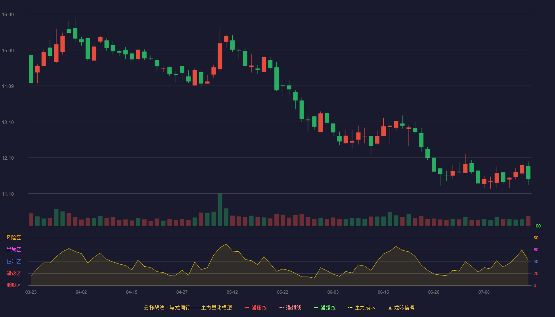Click the 15.09 price axis label
The height and width of the screenshot is (317, 555).
pos(8,50)
